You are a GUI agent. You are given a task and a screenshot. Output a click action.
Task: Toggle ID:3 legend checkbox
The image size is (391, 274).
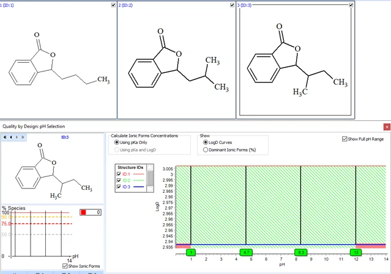119,187
